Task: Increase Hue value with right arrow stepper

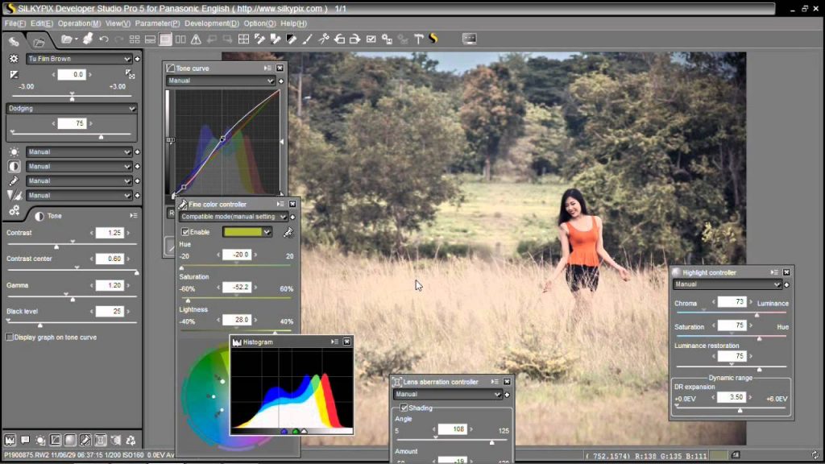Action: [x=255, y=255]
